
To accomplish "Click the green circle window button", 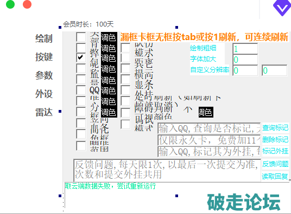I will click(10, 4).
